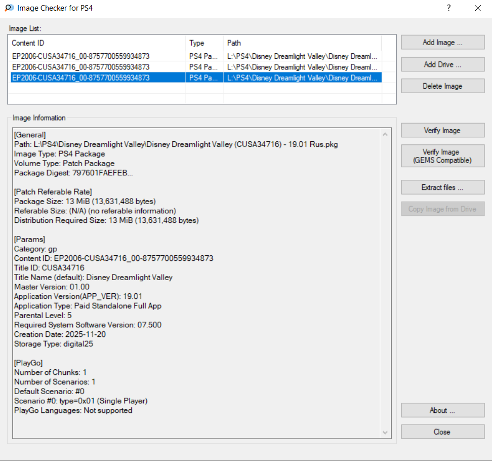This screenshot has height=461, width=492.
Task: Click the up arrow of Image Information scrollbar
Action: coord(386,135)
